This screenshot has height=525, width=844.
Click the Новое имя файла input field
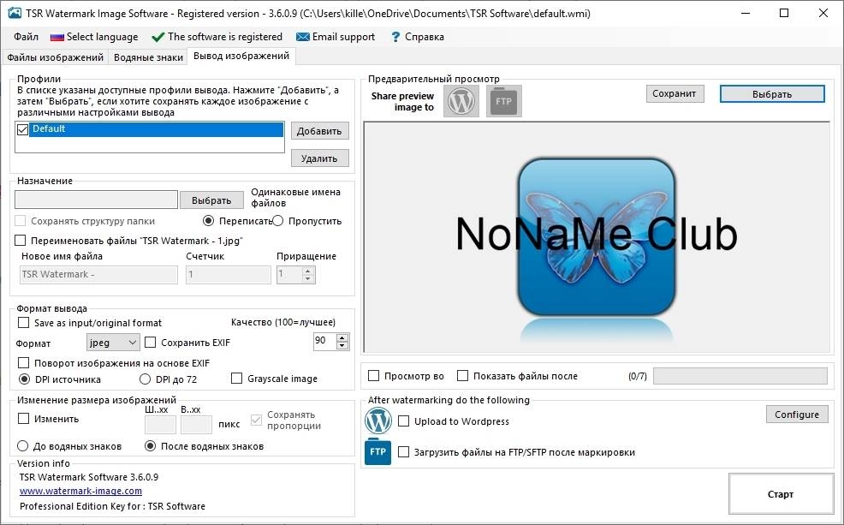tap(98, 275)
